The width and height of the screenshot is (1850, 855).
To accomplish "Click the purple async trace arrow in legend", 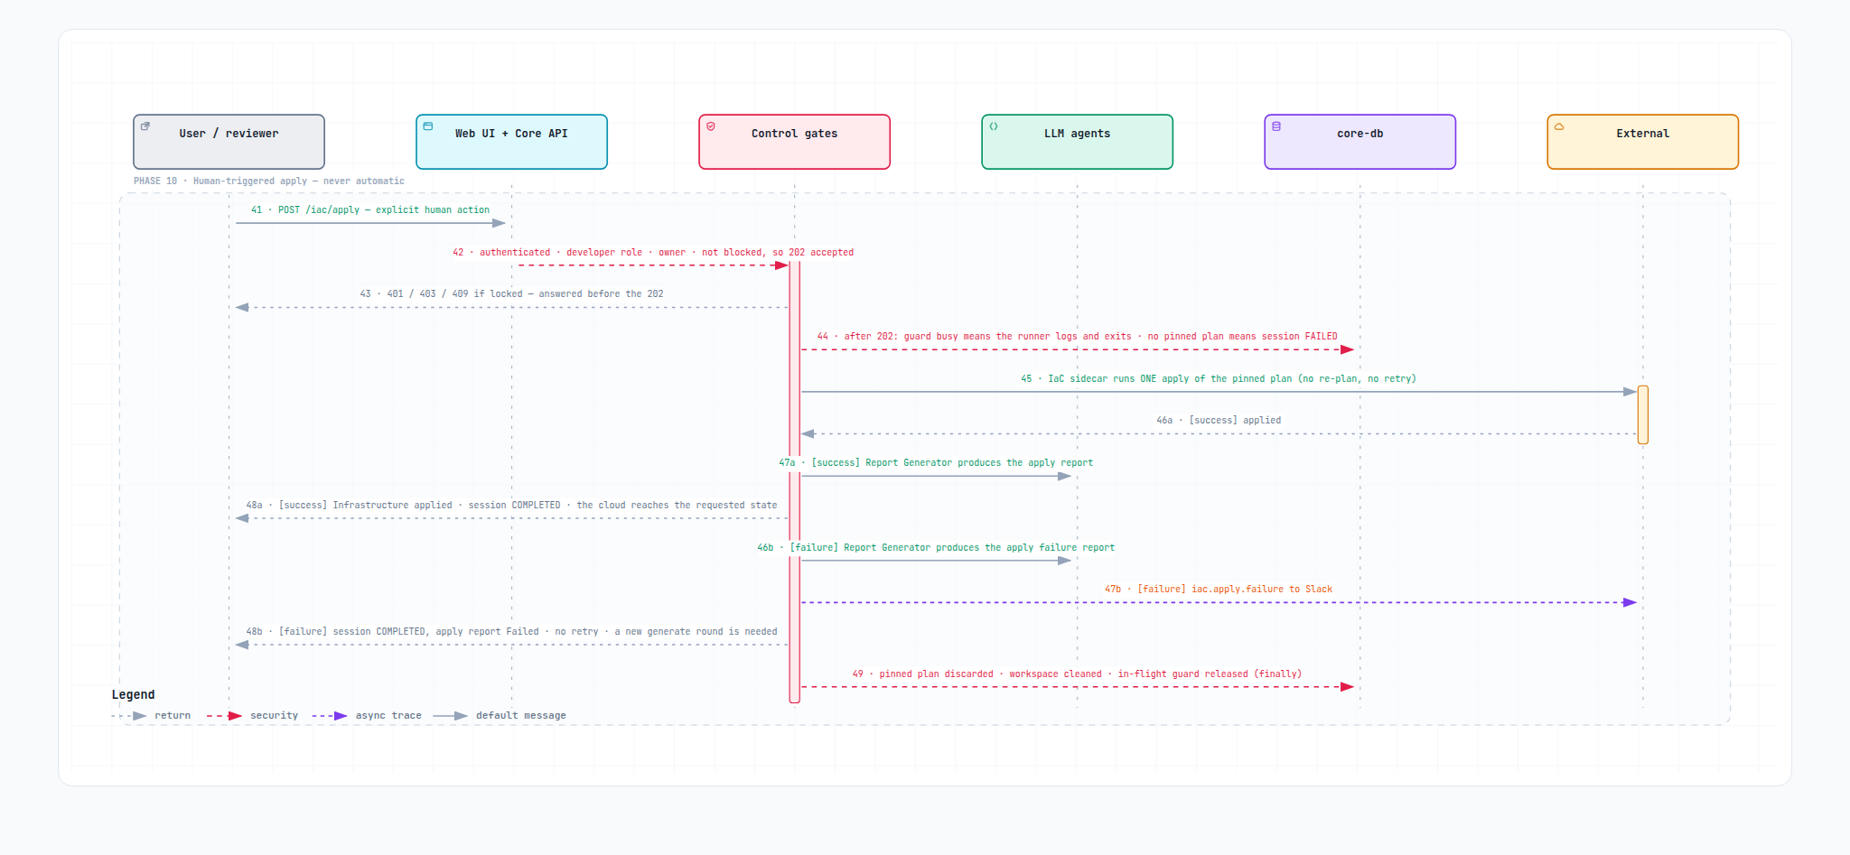I will pyautogui.click(x=330, y=716).
